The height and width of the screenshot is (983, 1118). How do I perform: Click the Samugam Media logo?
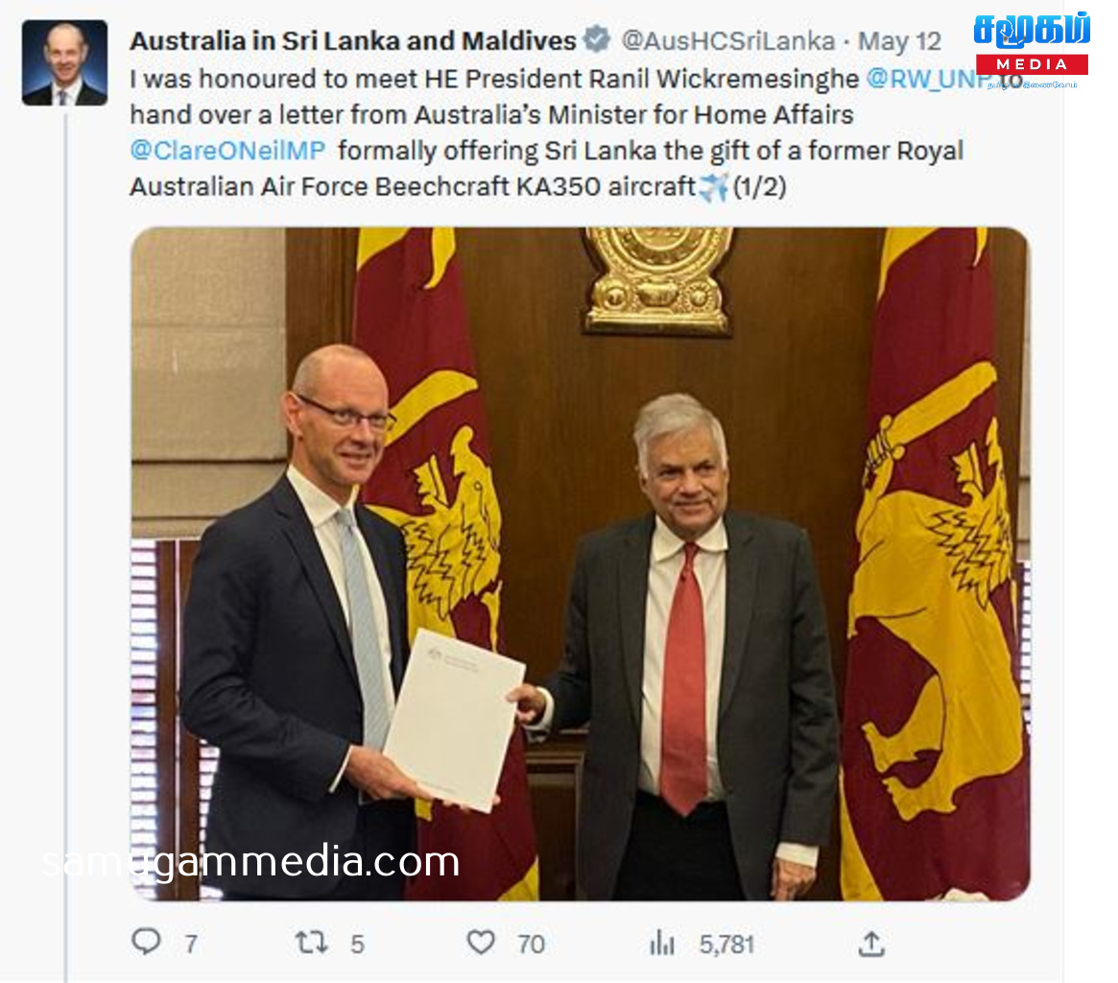coord(1032,49)
